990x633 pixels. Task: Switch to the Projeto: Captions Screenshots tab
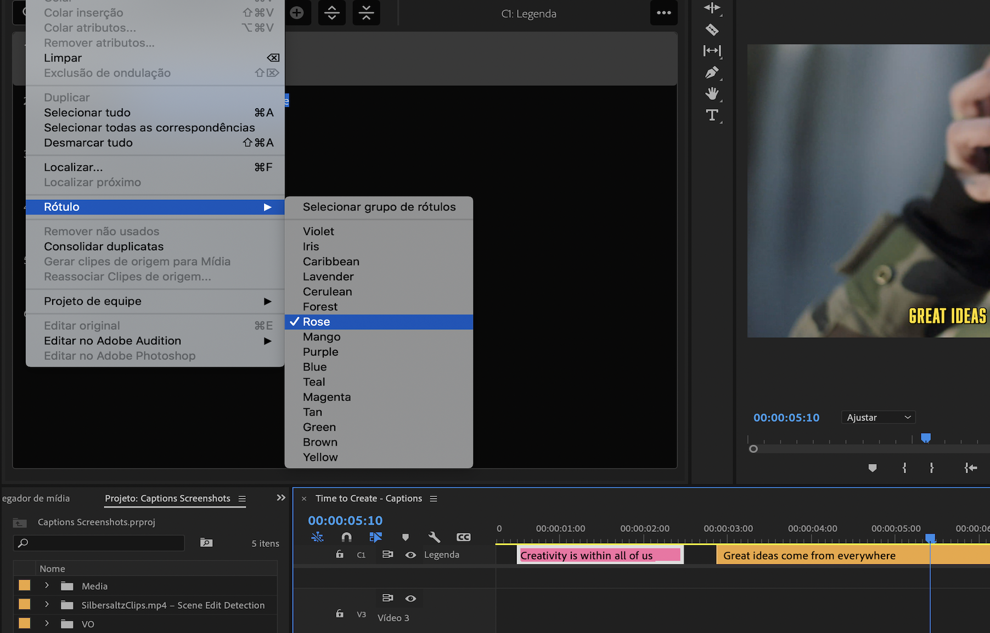click(167, 498)
